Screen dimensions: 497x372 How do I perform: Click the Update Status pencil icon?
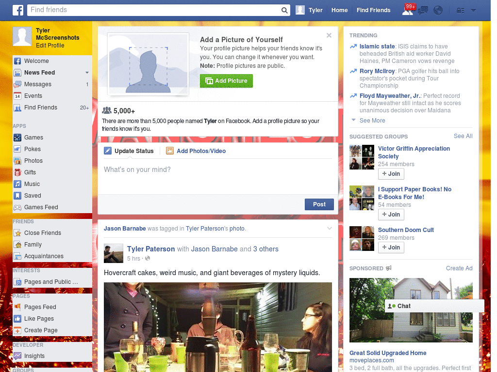pos(108,151)
